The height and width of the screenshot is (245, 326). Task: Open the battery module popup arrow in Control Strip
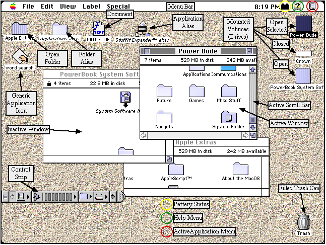point(75,196)
